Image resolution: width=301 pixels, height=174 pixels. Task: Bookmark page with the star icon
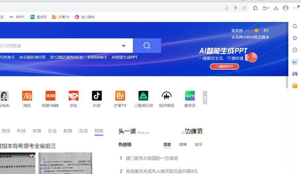(244, 8)
